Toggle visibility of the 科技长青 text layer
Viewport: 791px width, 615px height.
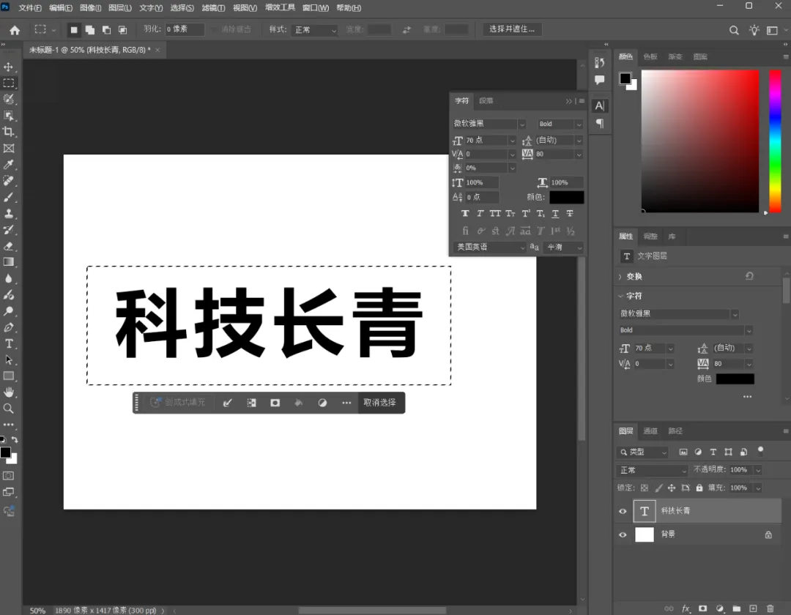click(x=623, y=510)
